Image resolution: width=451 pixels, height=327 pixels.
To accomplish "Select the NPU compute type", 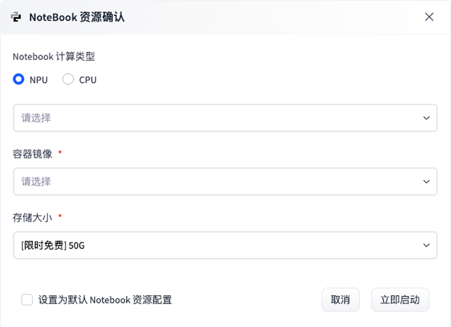I will pos(18,79).
